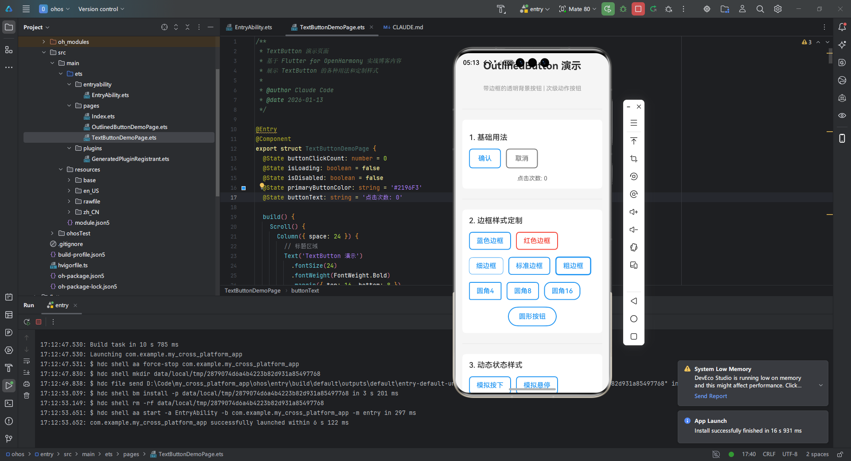Open Search Everywhere magnifier icon
Image resolution: width=851 pixels, height=461 pixels.
[760, 9]
